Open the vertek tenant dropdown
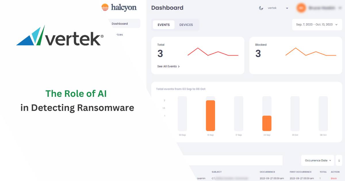345x181 pixels. point(278,8)
